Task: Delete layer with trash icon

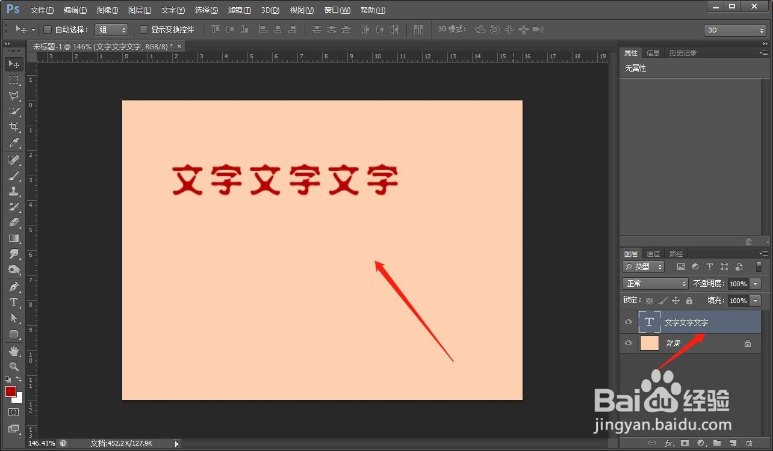Action: [749, 443]
